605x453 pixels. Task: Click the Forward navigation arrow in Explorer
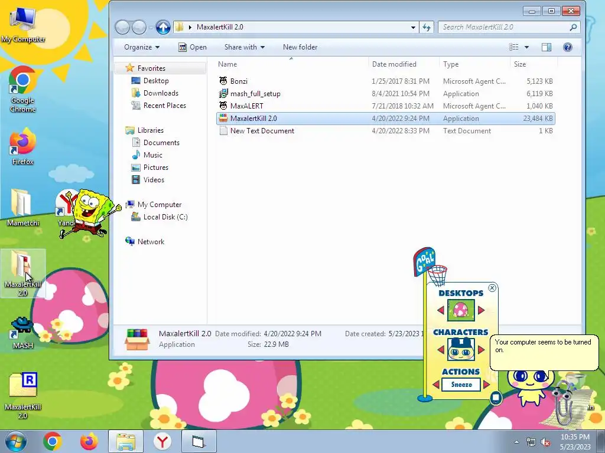139,27
